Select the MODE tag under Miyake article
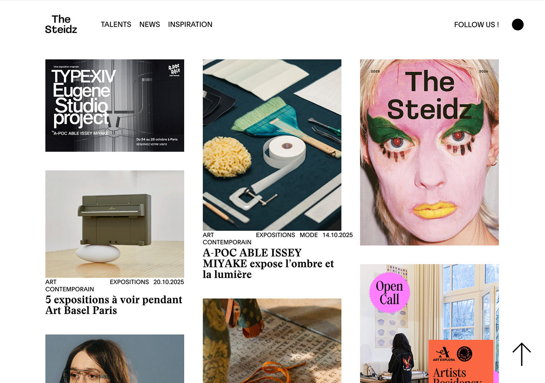Viewport: 545px width, 383px height. [309, 235]
